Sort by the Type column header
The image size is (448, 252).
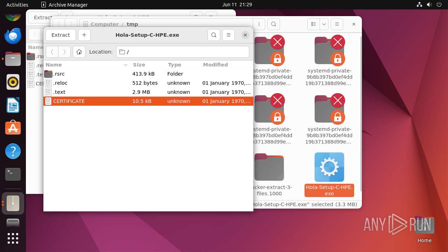(182, 65)
